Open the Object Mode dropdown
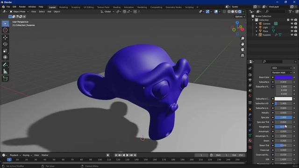 point(19,12)
